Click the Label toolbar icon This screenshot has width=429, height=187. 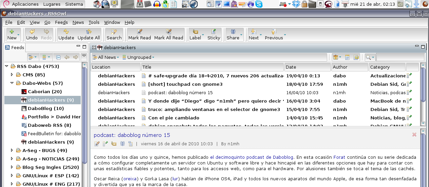pyautogui.click(x=195, y=34)
